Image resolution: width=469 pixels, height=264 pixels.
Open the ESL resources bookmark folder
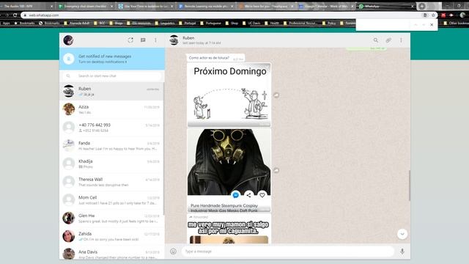[x=139, y=23]
